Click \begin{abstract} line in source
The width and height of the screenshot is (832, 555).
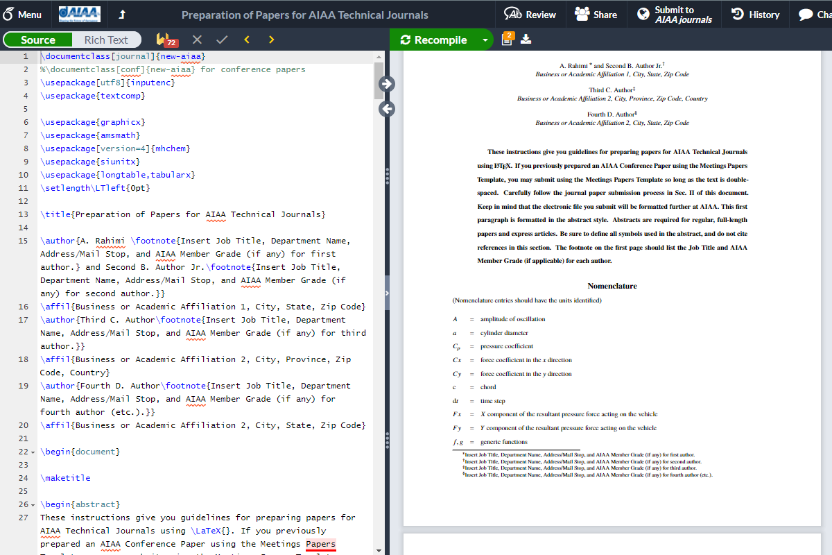click(80, 504)
